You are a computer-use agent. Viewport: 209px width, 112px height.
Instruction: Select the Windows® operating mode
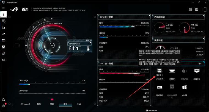(25, 104)
